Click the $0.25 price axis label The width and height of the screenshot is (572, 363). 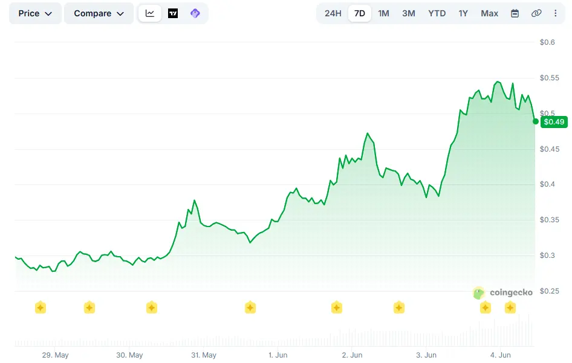click(550, 291)
